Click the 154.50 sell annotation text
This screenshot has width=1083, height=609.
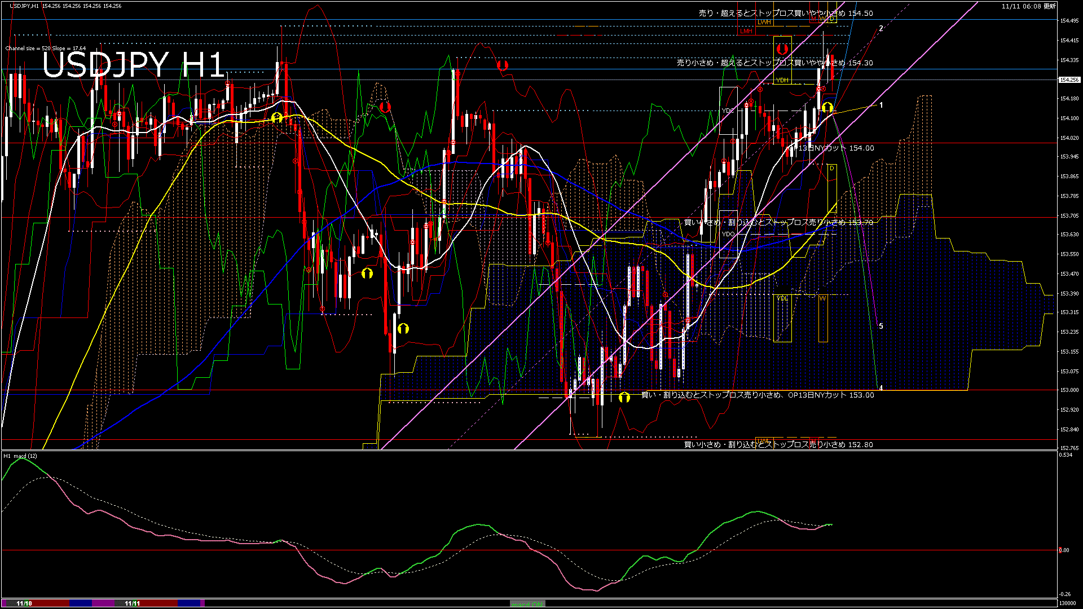tap(785, 13)
